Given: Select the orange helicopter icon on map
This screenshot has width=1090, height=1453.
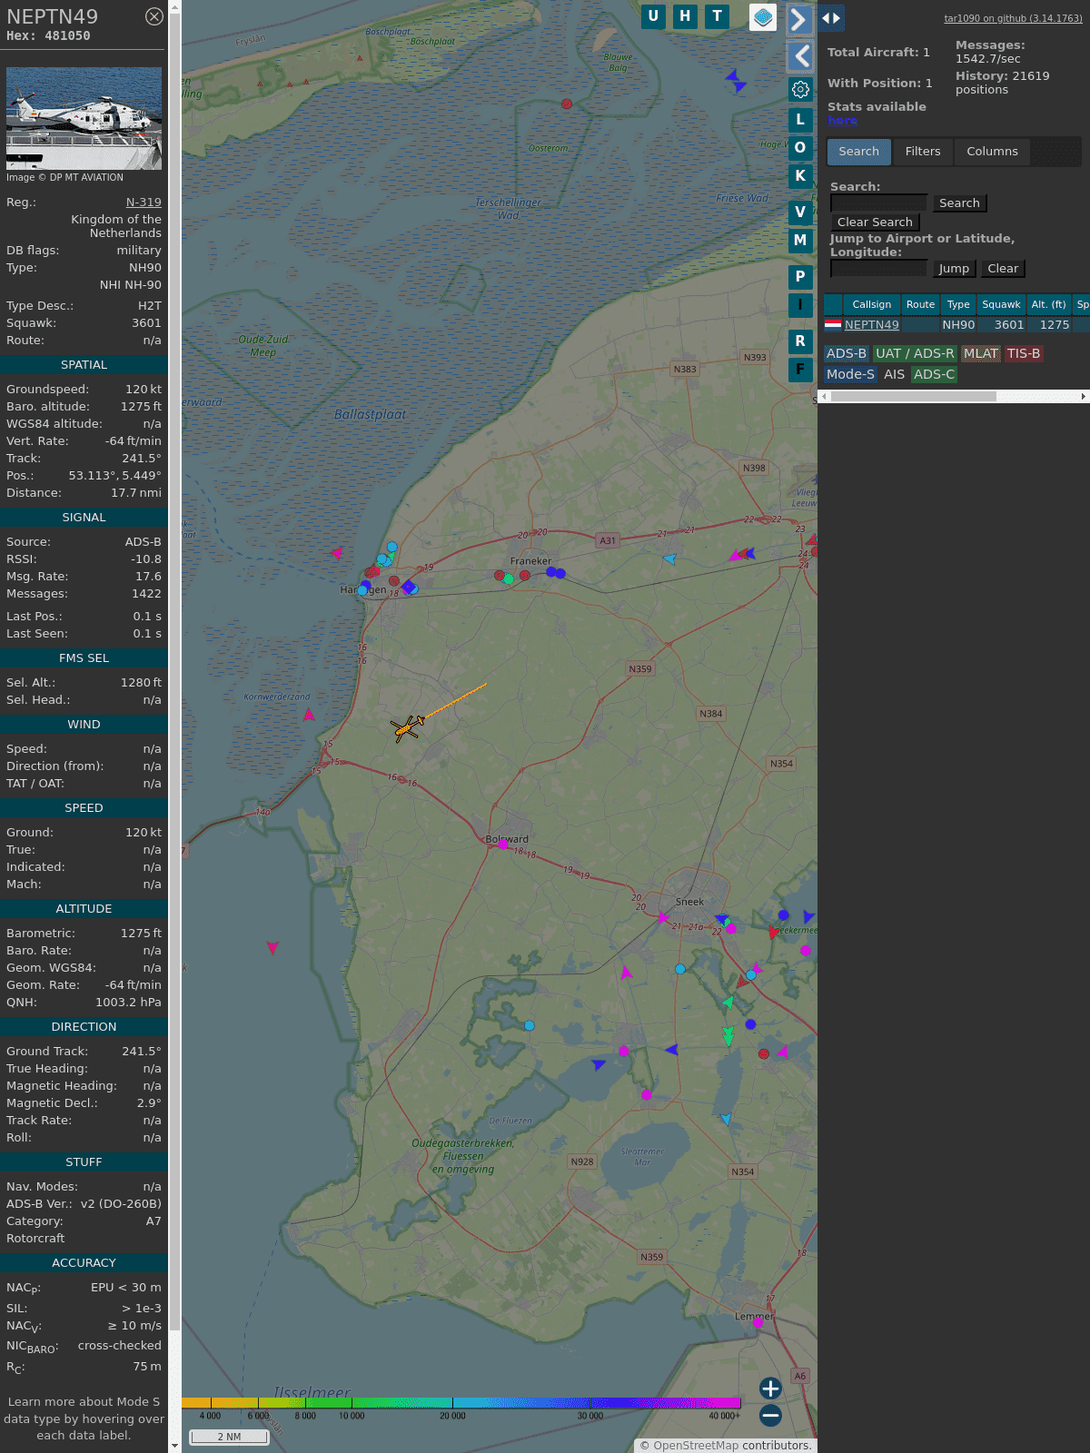Looking at the screenshot, I should pyautogui.click(x=407, y=727).
